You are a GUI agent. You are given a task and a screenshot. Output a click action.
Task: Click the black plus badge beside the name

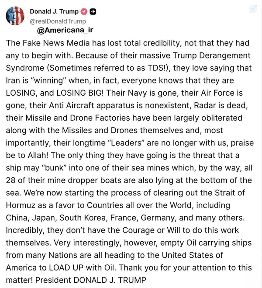coord(93,11)
